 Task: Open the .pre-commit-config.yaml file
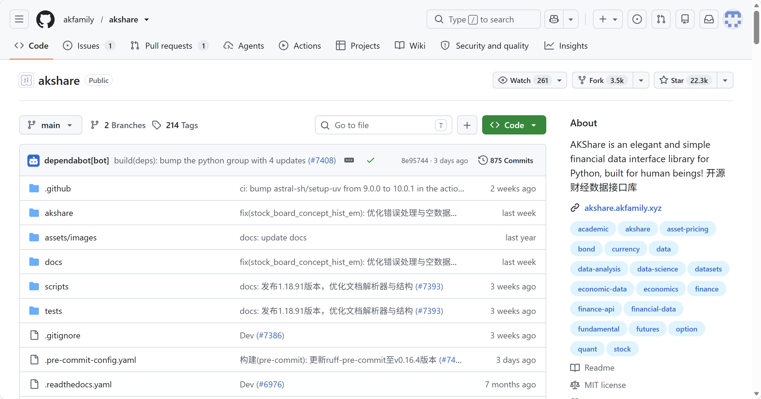pos(90,360)
